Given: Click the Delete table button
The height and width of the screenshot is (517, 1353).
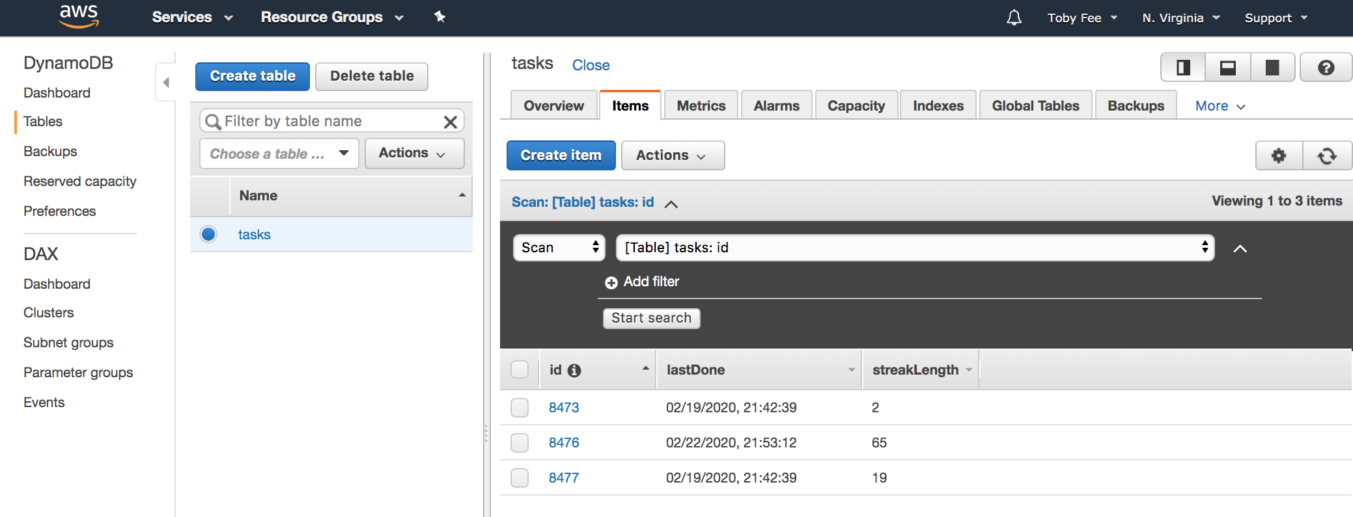Looking at the screenshot, I should [372, 77].
